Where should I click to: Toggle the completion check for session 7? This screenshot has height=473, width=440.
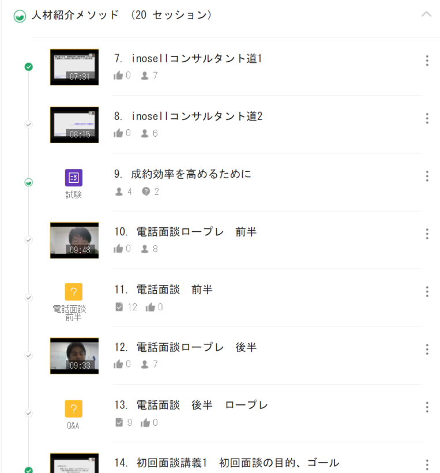[x=28, y=67]
